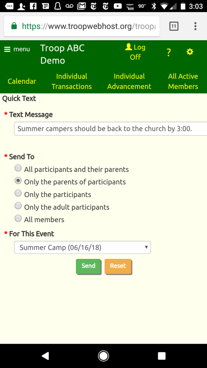Image resolution: width=207 pixels, height=368 pixels.
Task: Choose the All members radio button
Action: 18,218
